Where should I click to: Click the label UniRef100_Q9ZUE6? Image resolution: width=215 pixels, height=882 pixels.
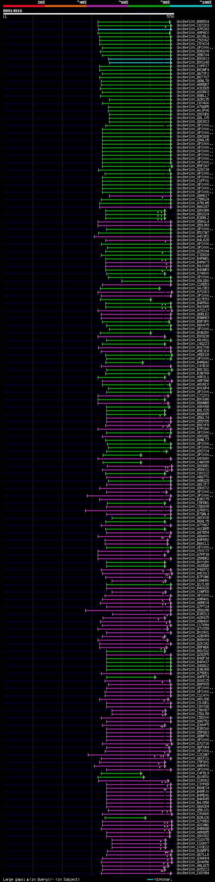[193, 114]
